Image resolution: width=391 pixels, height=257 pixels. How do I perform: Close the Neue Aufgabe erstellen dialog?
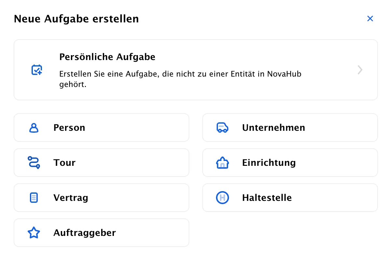point(370,18)
